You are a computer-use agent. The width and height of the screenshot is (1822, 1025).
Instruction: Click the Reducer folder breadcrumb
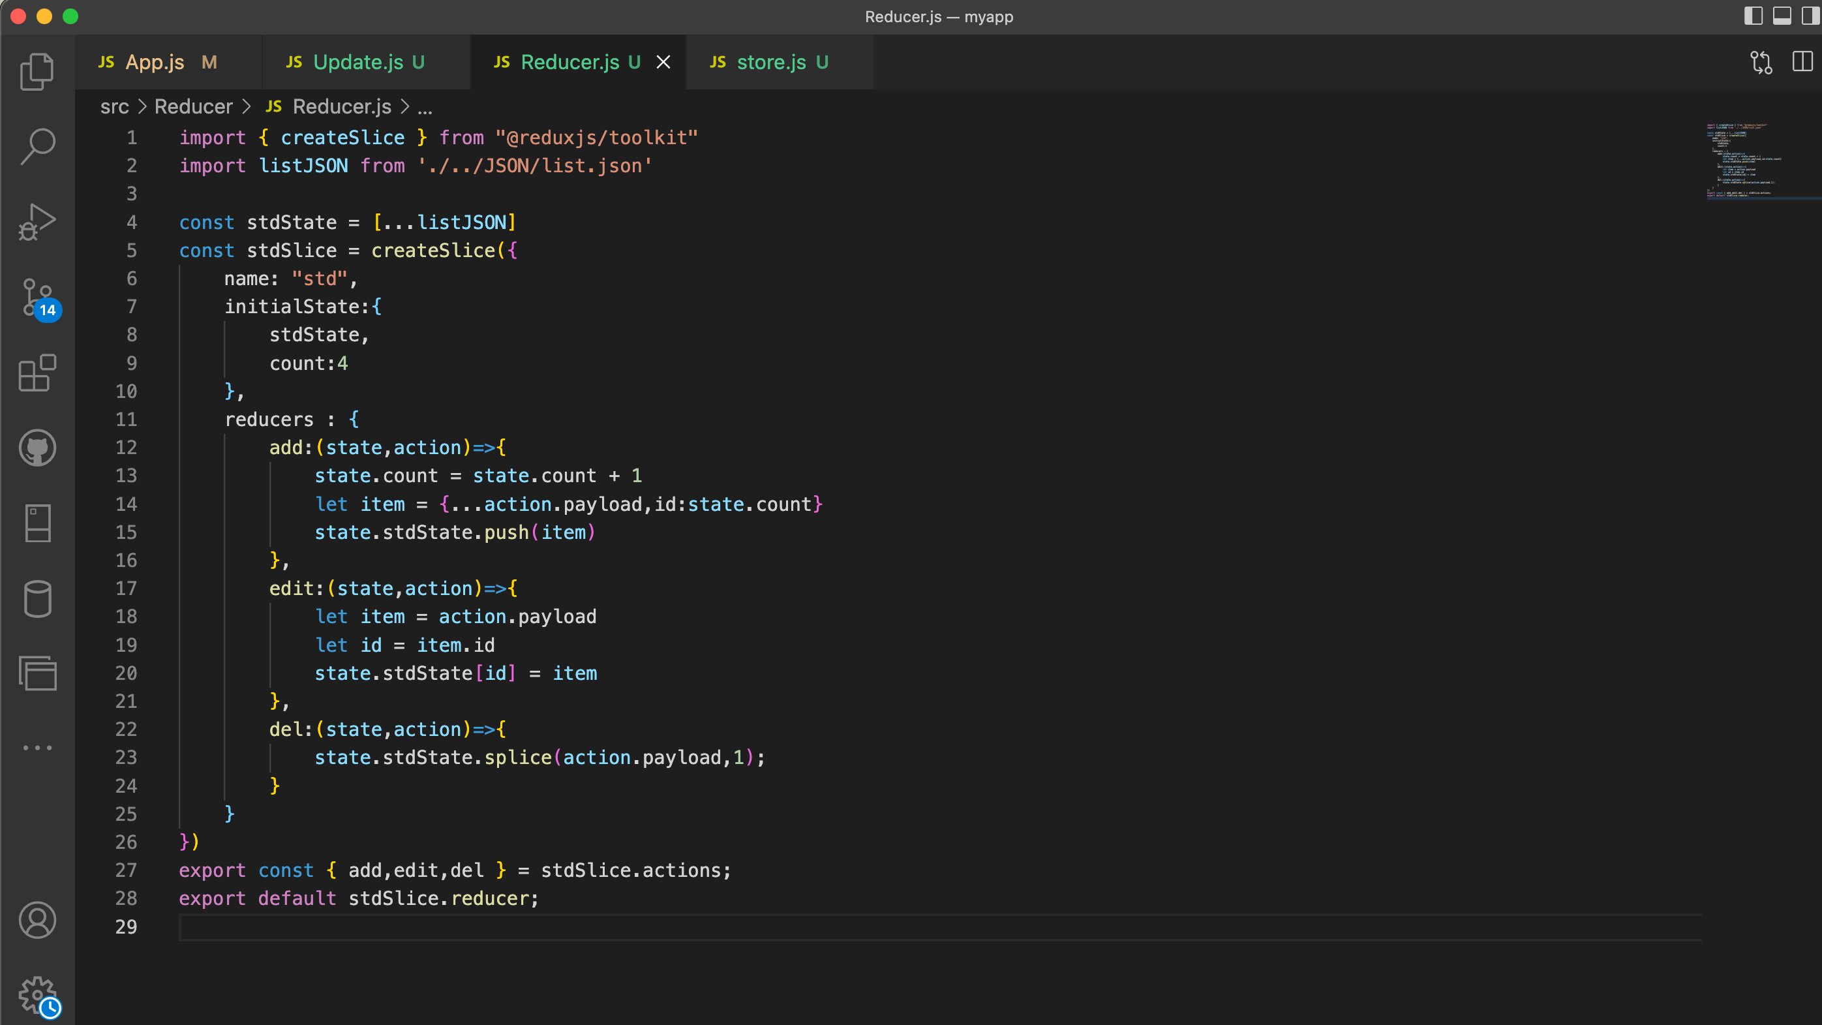tap(193, 107)
